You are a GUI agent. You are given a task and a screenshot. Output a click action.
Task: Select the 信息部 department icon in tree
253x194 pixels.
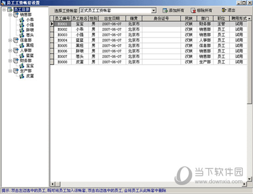point(16,40)
